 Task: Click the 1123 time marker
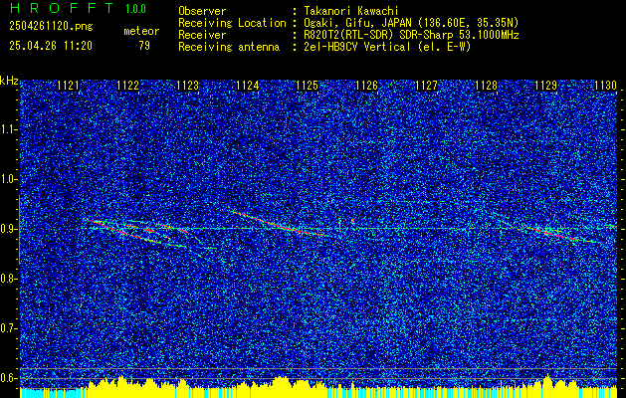point(188,85)
